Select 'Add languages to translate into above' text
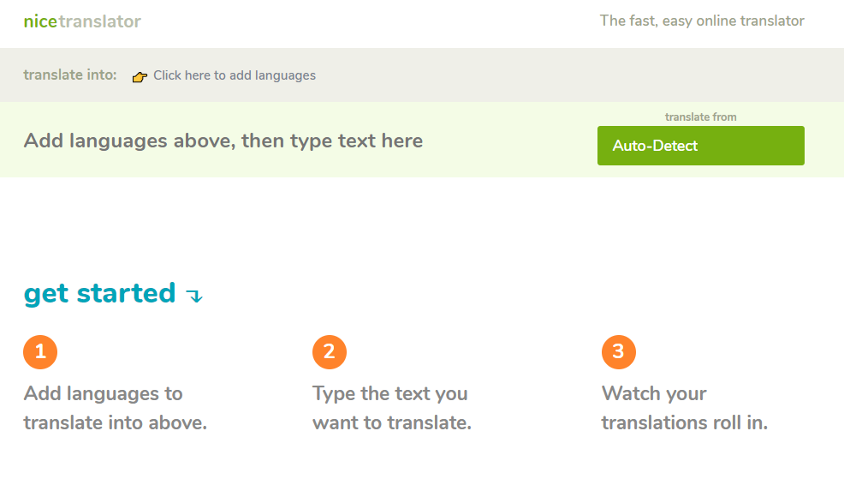The height and width of the screenshot is (479, 844). [x=115, y=408]
